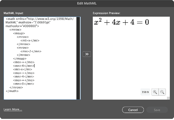
Task: Click the closing </math> tag
Action: [12, 91]
